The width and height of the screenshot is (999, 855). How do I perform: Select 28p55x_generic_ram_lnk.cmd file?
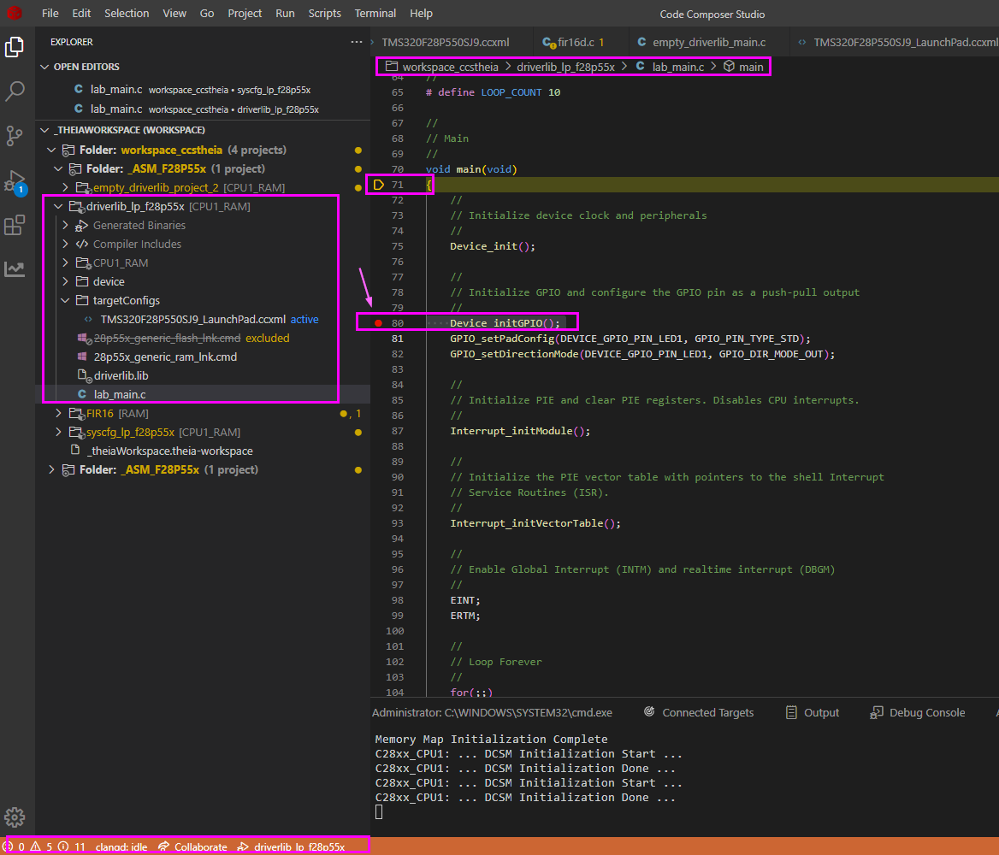(203, 357)
